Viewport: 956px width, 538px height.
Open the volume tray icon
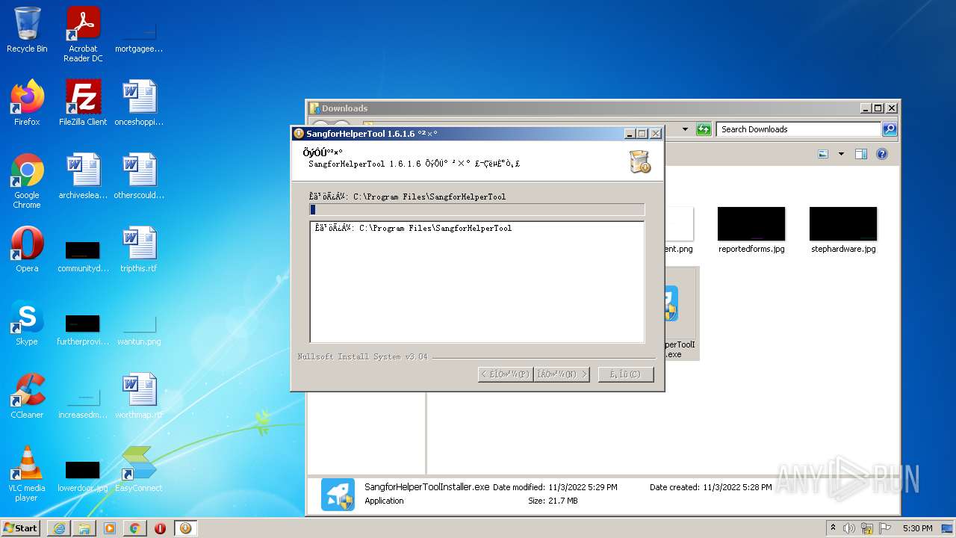(x=849, y=528)
